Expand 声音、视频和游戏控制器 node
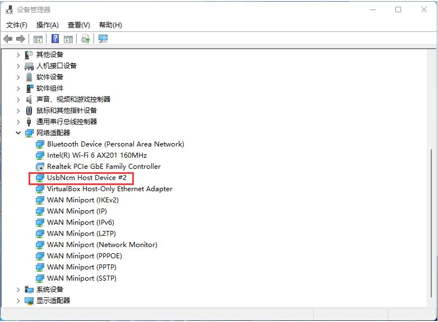This screenshot has width=438, height=322. click(x=18, y=100)
